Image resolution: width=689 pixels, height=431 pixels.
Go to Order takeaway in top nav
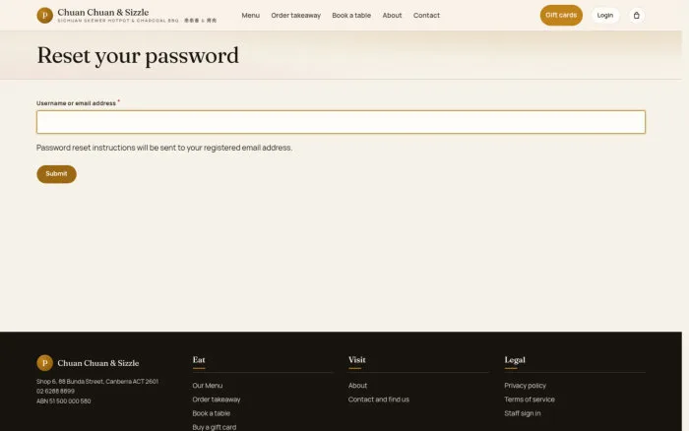(295, 16)
